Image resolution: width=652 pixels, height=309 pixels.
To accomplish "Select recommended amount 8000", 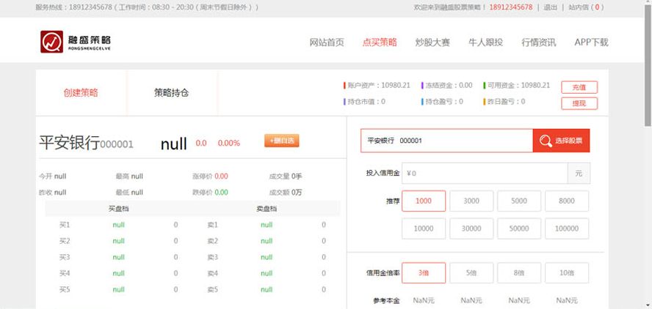I will tap(567, 201).
